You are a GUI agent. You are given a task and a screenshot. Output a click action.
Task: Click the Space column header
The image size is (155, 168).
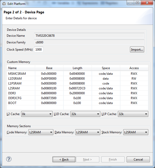point(106,68)
